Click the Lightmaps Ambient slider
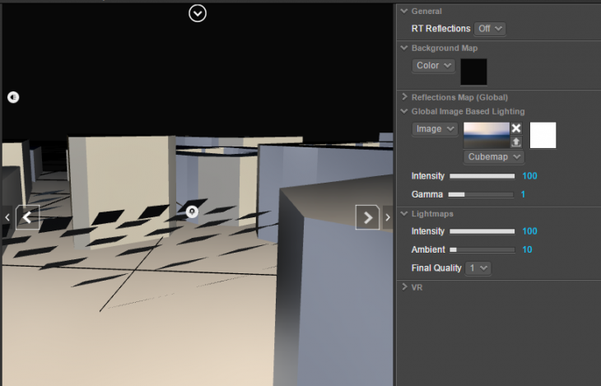Image resolution: width=601 pixels, height=386 pixels. [482, 249]
